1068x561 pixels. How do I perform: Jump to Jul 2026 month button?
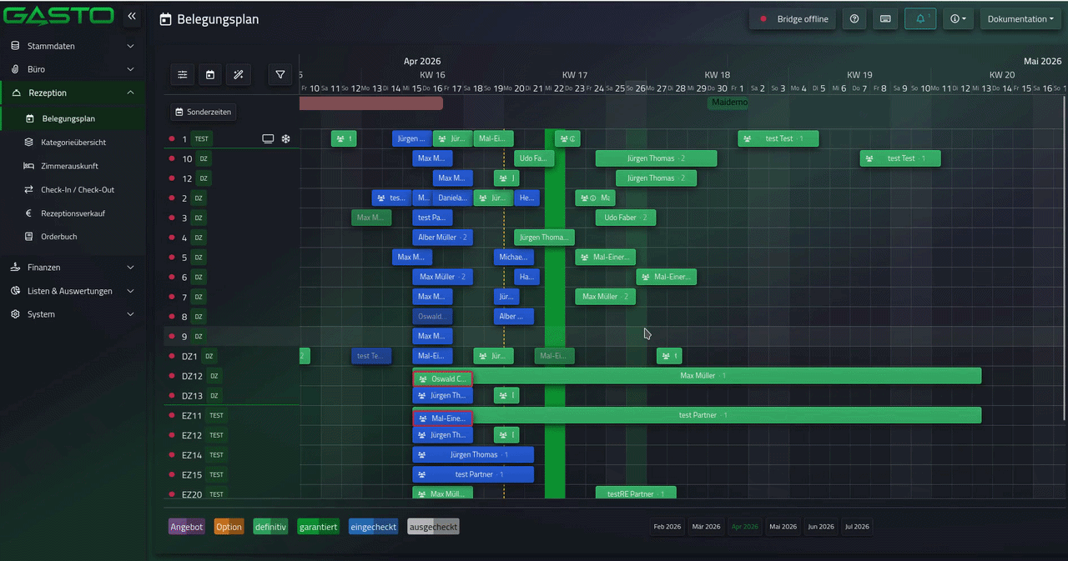[857, 527]
